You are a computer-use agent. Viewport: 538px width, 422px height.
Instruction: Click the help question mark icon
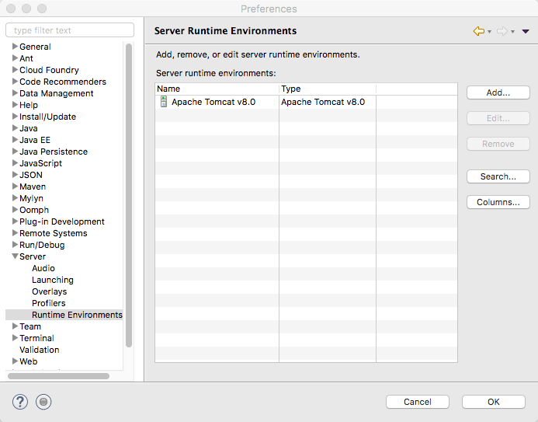[x=20, y=402]
